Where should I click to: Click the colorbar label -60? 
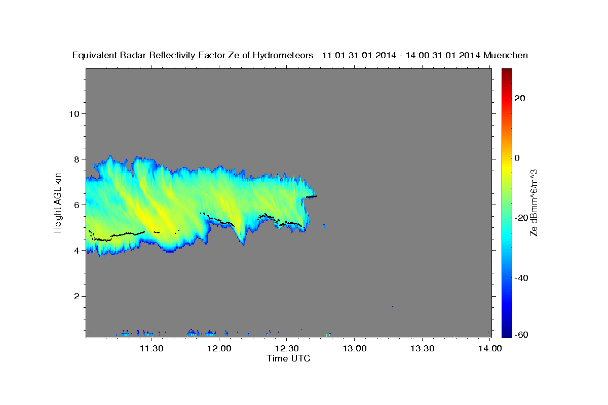tap(520, 335)
